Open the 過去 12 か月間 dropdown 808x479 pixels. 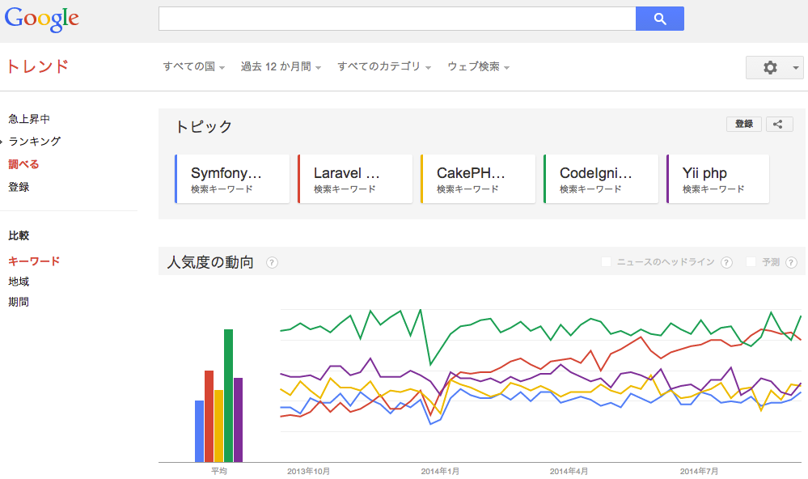[281, 66]
